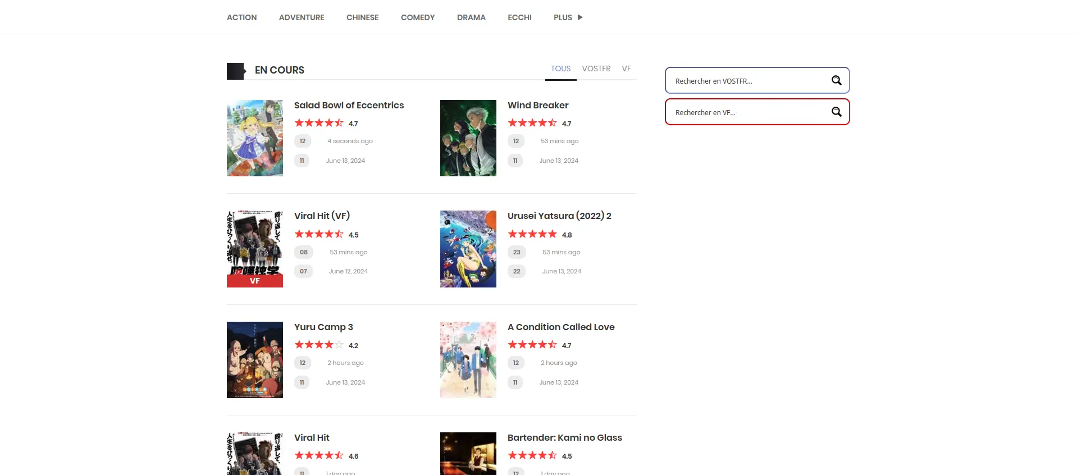The height and width of the screenshot is (475, 1077).
Task: Open the Urusei Yatsura (2022) 2 title
Action: (559, 216)
